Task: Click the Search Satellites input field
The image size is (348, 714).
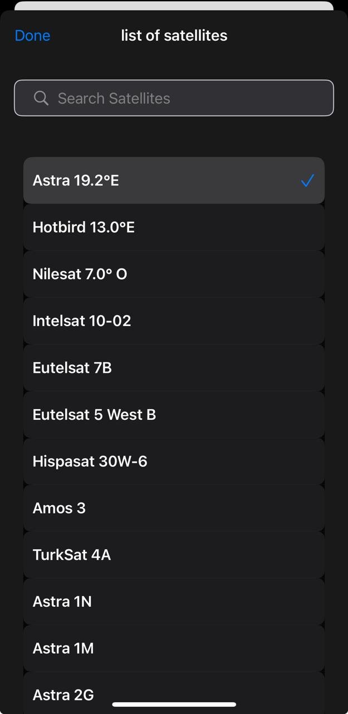Action: click(184, 98)
